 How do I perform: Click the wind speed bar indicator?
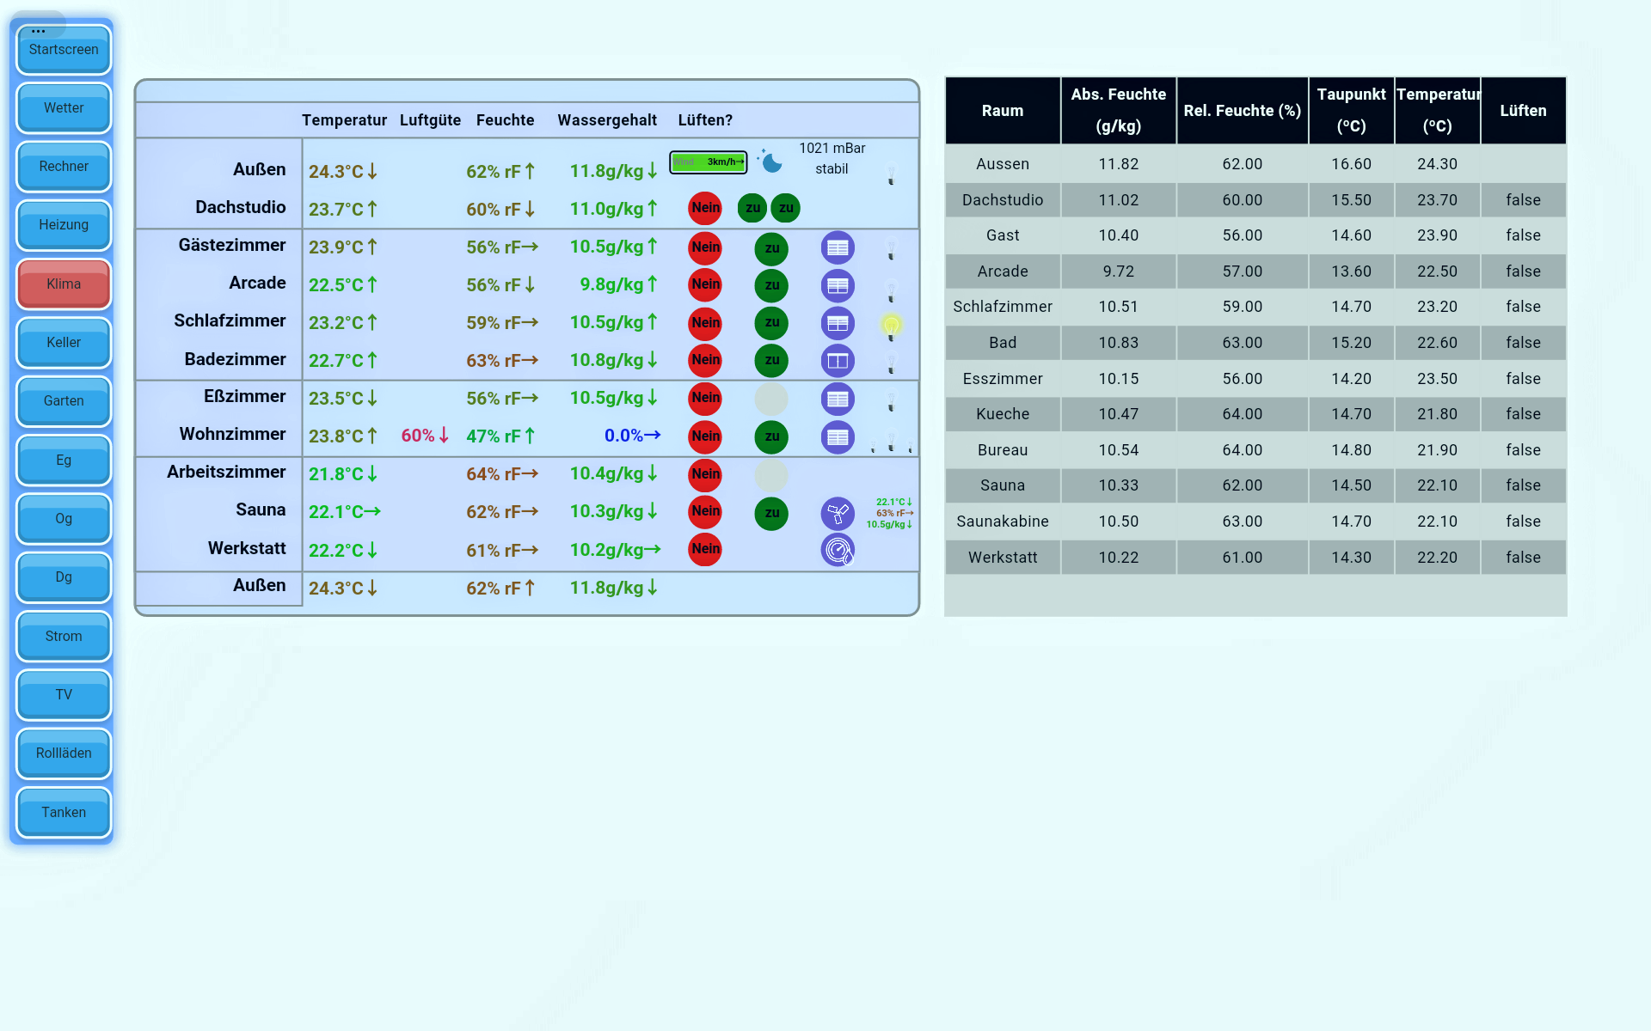(x=709, y=162)
